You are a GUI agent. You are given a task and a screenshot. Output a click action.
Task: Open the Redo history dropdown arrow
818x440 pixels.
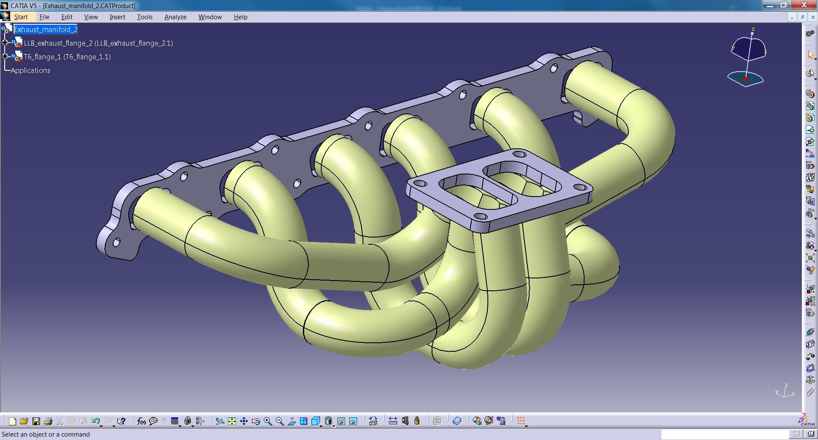point(114,426)
